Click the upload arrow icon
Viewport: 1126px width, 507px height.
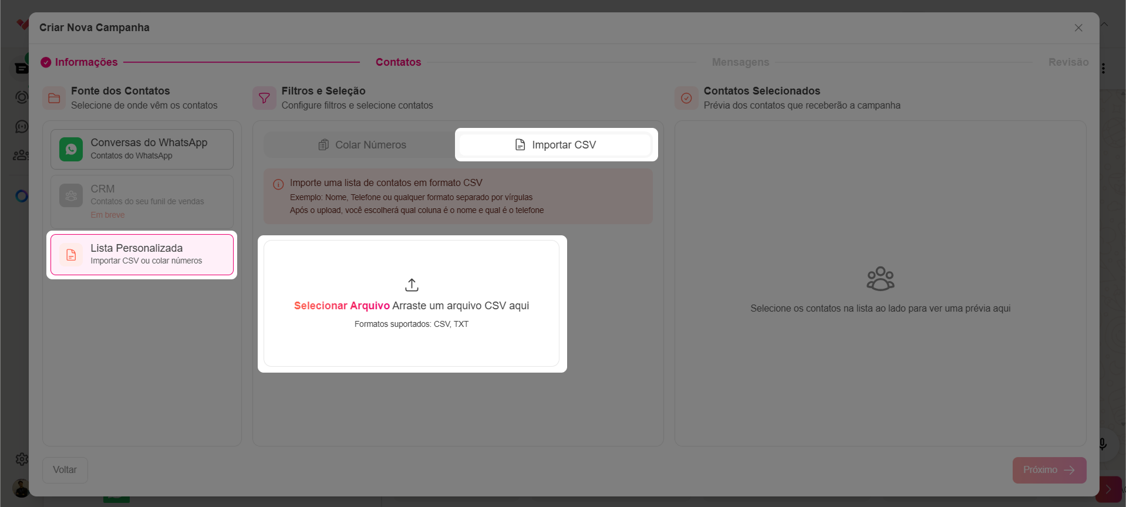tap(412, 285)
